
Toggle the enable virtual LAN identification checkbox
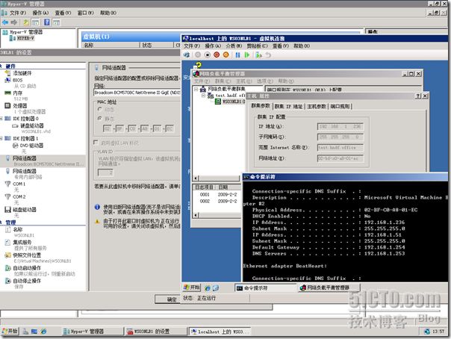[x=96, y=143]
